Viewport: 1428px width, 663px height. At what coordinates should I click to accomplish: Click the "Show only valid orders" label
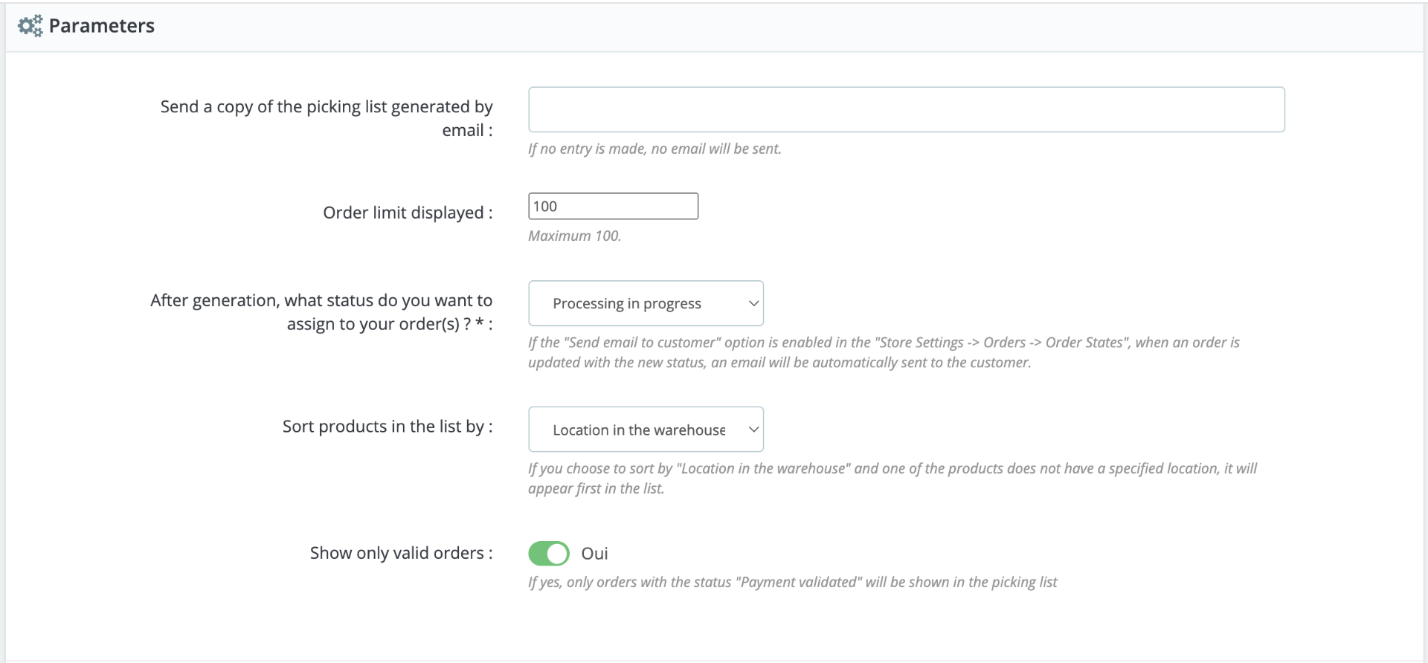coord(401,553)
